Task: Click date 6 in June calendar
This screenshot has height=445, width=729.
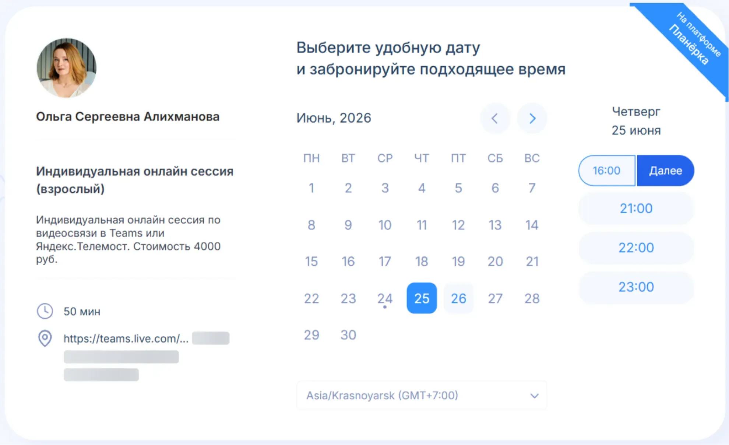Action: [495, 188]
